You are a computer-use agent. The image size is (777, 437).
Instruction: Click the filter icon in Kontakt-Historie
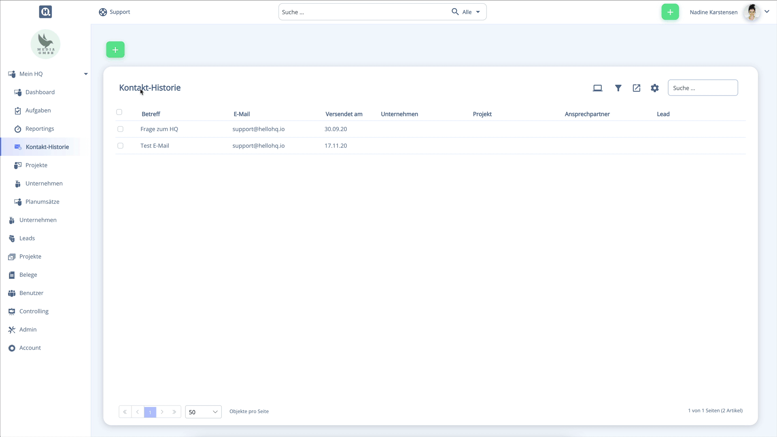tap(618, 88)
